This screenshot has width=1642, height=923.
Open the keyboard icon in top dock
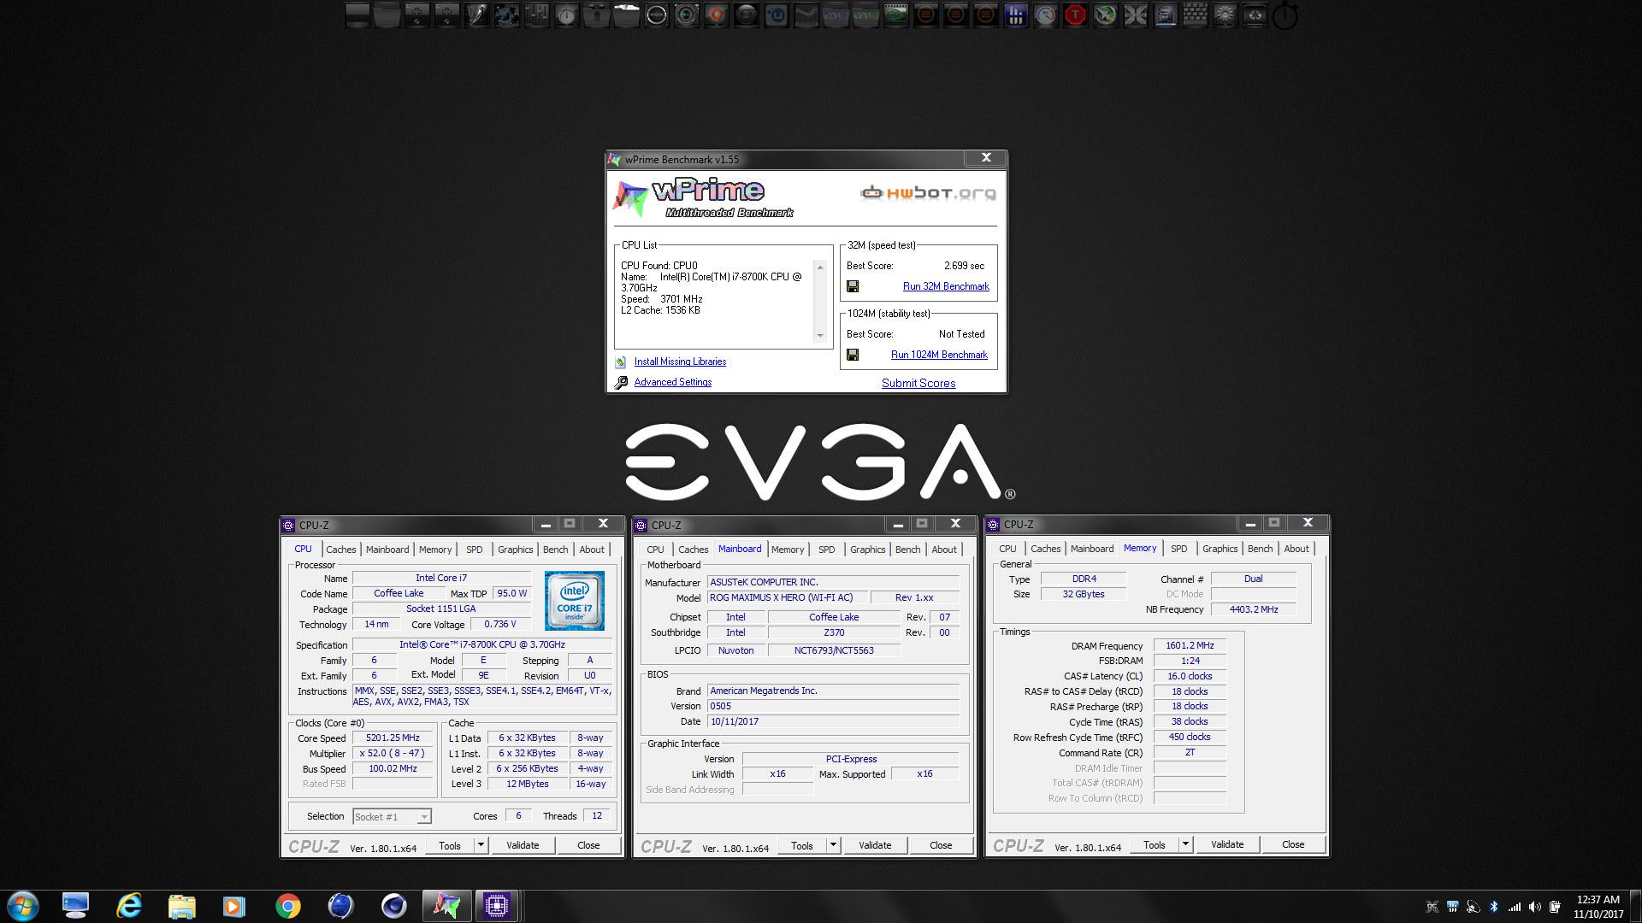click(1194, 15)
